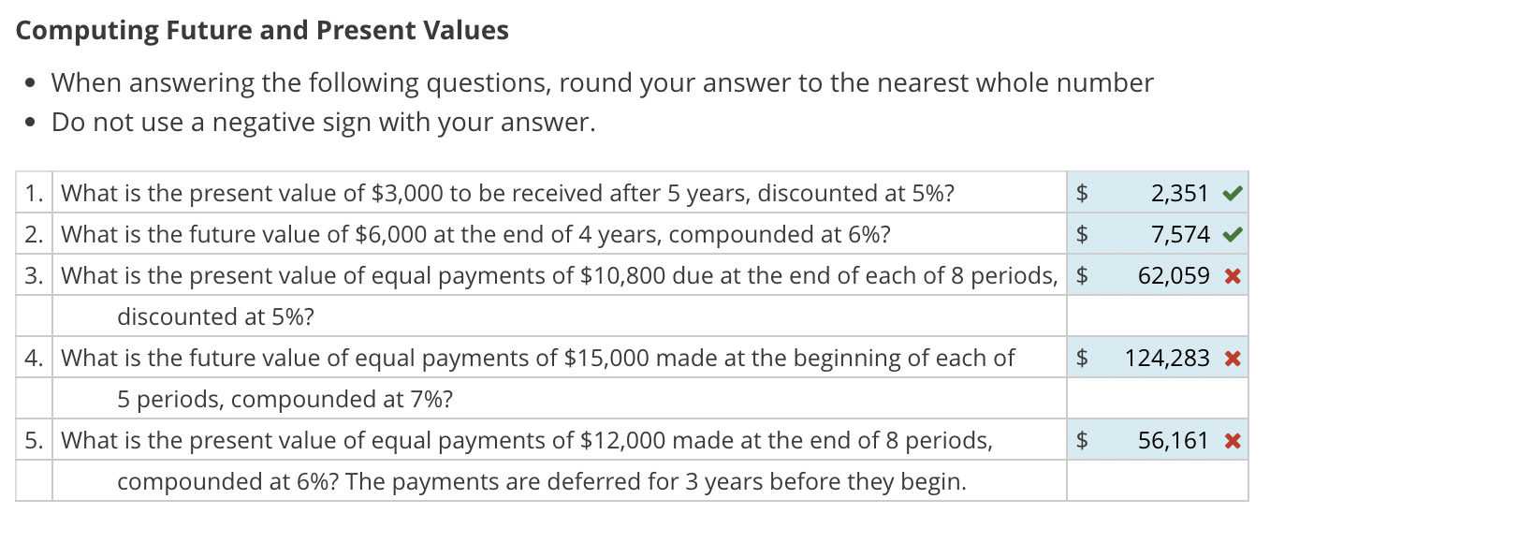Click the heading Computing Future and Present Values
Screen dimensions: 1518x558
coord(264,30)
